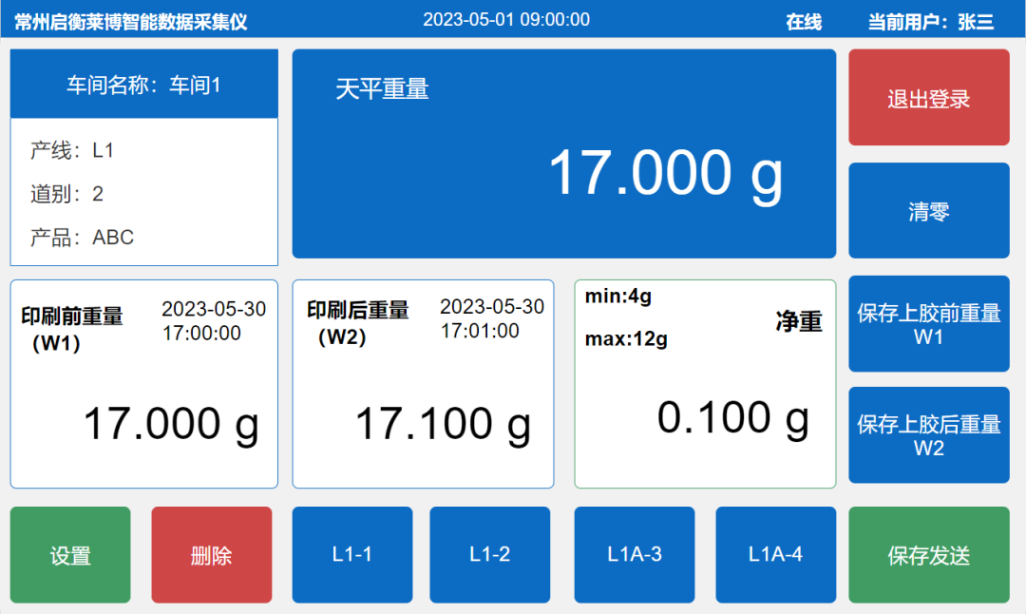Viewport: 1026px width, 614px height.
Task: Click the min:4g limit label
Action: coord(617,297)
